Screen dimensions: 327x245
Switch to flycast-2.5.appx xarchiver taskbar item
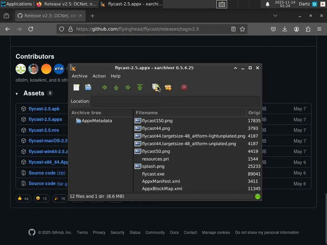tap(131, 4)
